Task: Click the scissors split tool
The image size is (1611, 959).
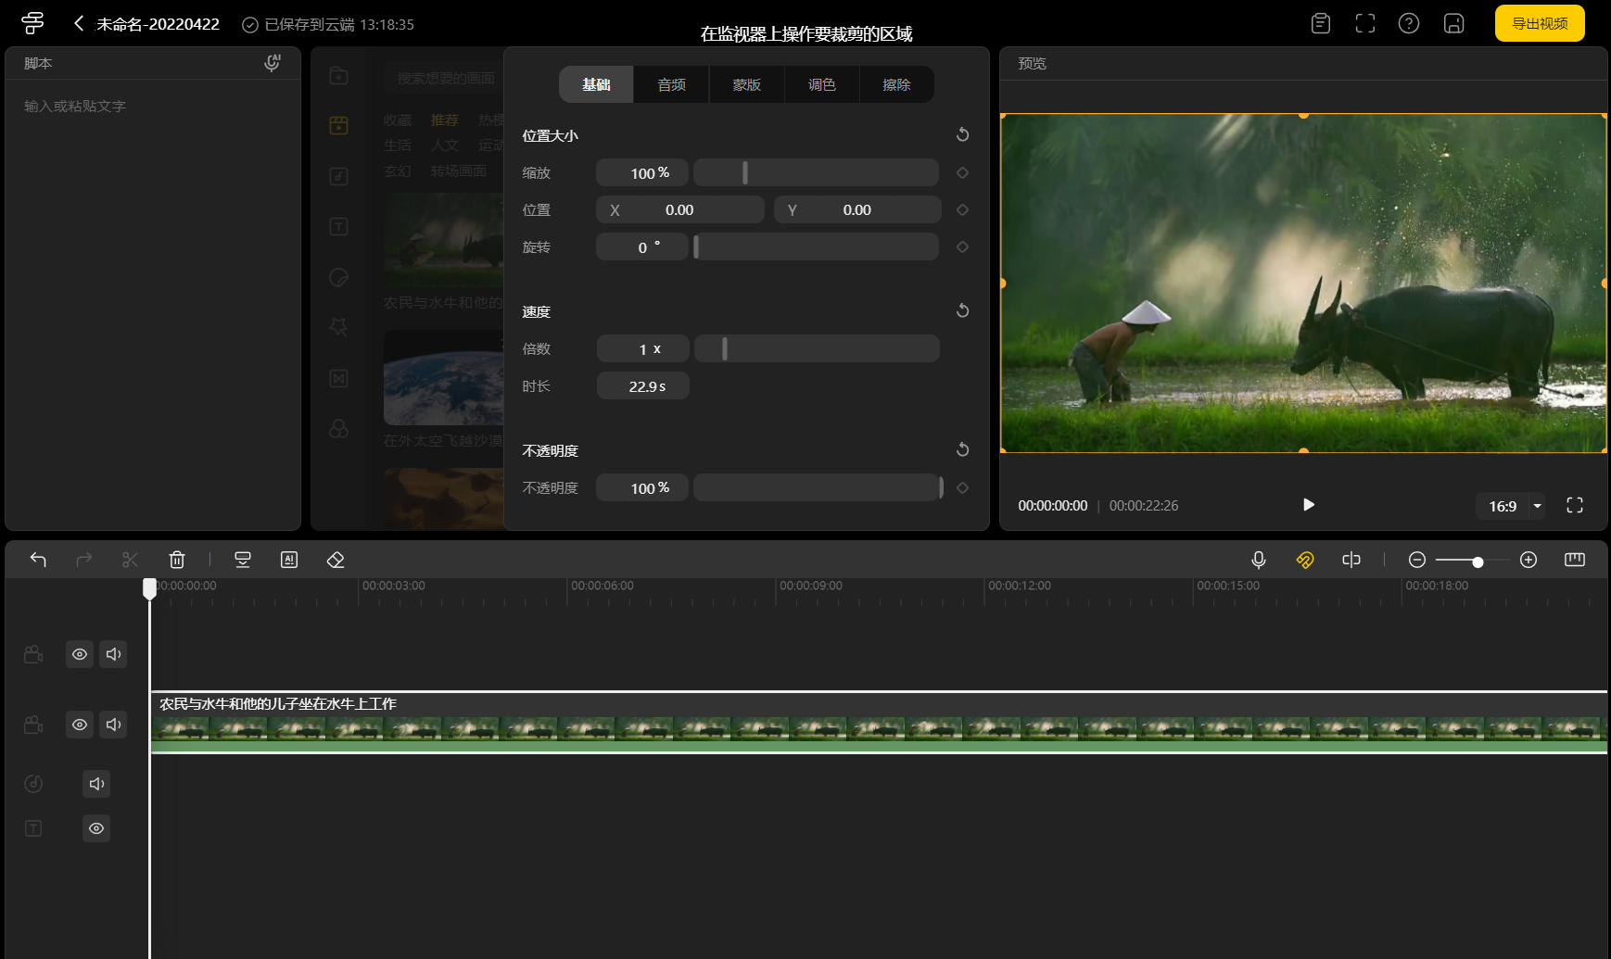Action: 130,560
